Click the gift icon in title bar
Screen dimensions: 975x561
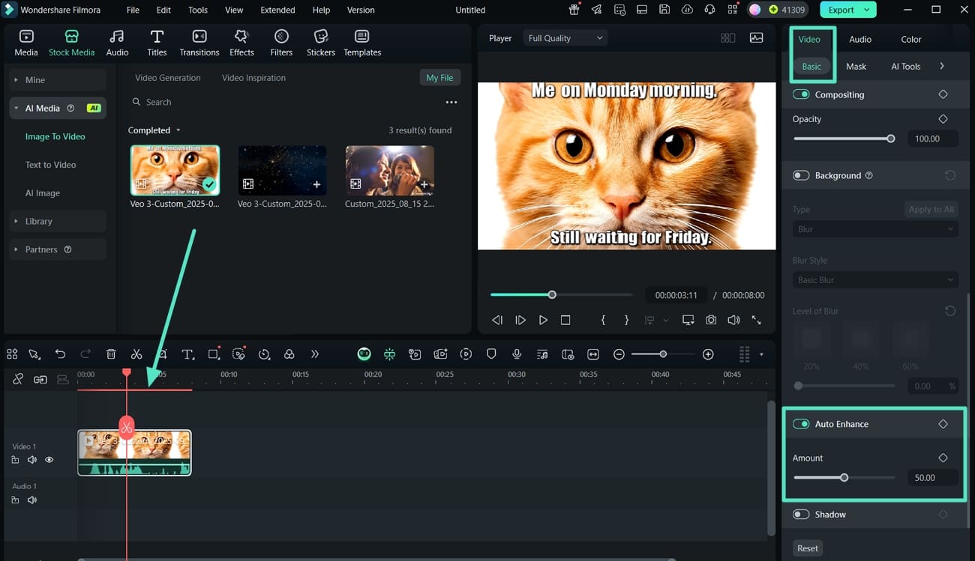click(x=574, y=10)
